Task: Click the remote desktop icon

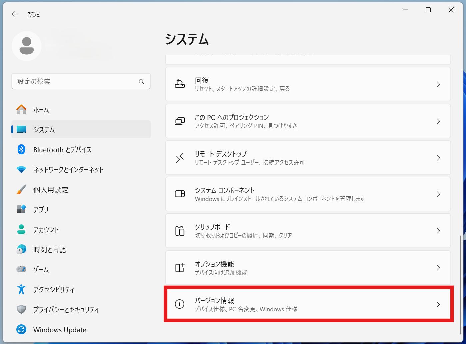Action: click(x=180, y=158)
